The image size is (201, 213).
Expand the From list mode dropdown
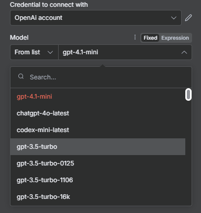(34, 52)
